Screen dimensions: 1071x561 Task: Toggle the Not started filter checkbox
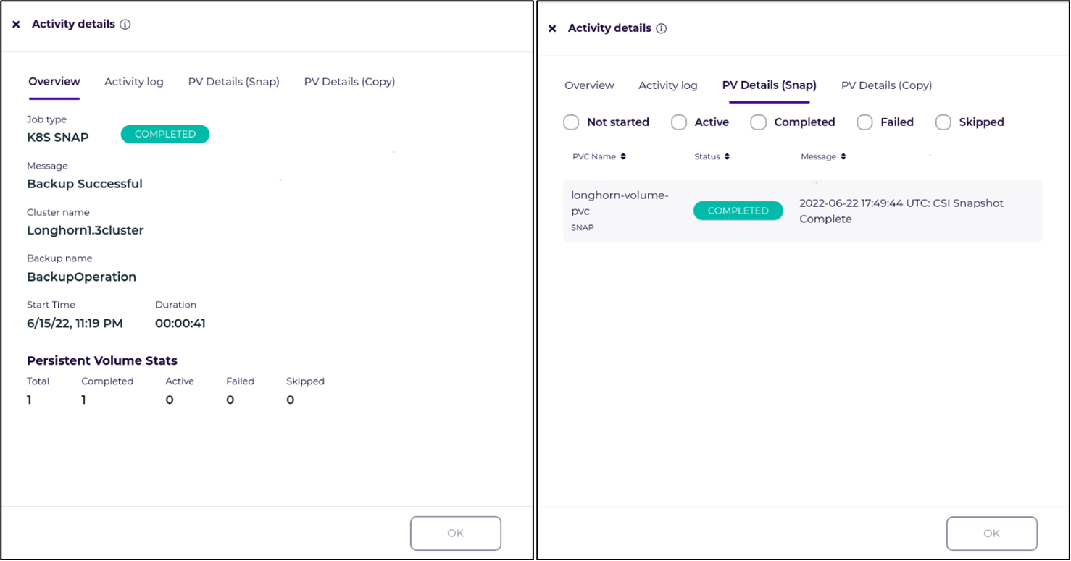[571, 122]
